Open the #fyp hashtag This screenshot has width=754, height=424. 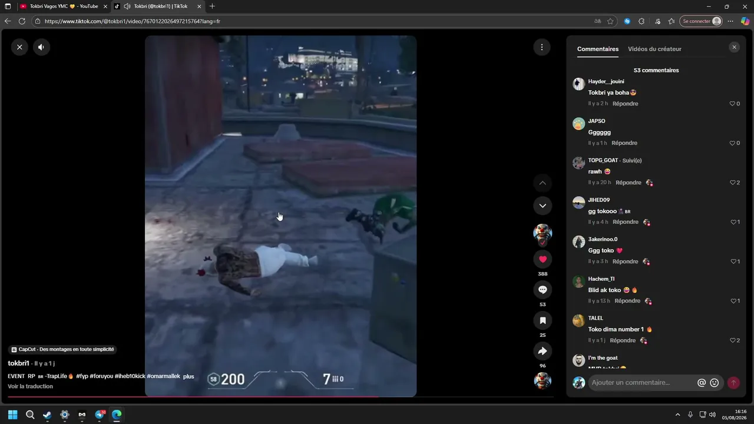(82, 376)
